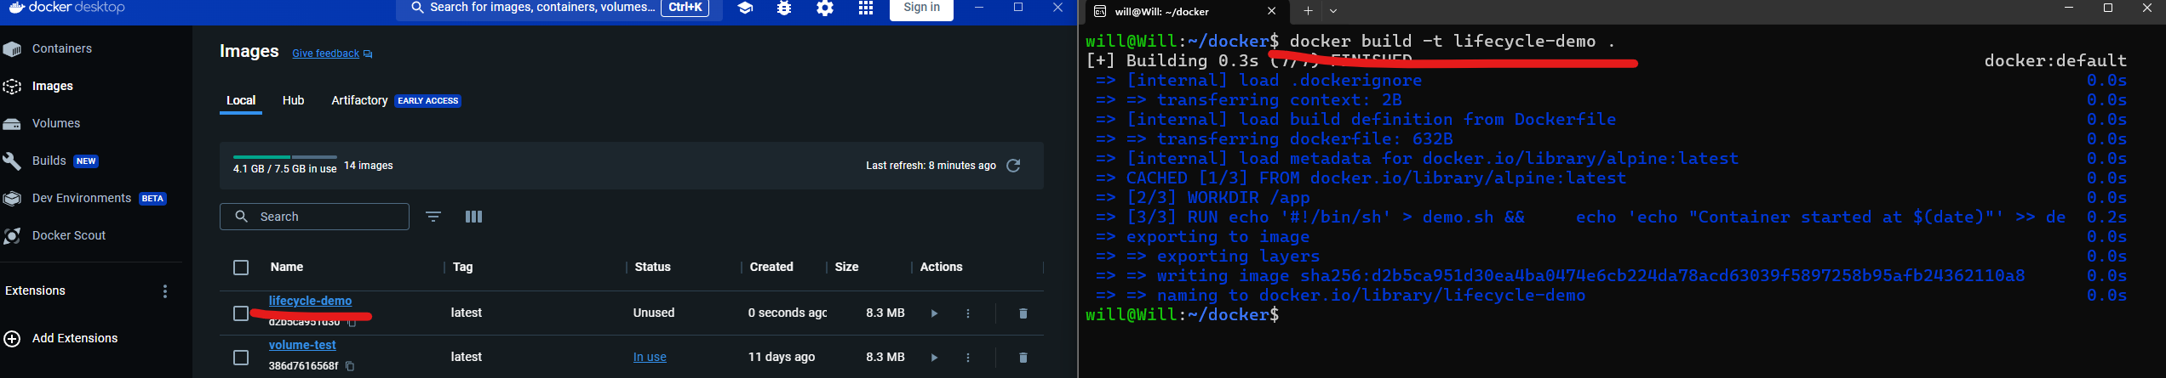This screenshot has width=2166, height=378.
Task: Go to Builds in the sidebar
Action: coord(49,161)
